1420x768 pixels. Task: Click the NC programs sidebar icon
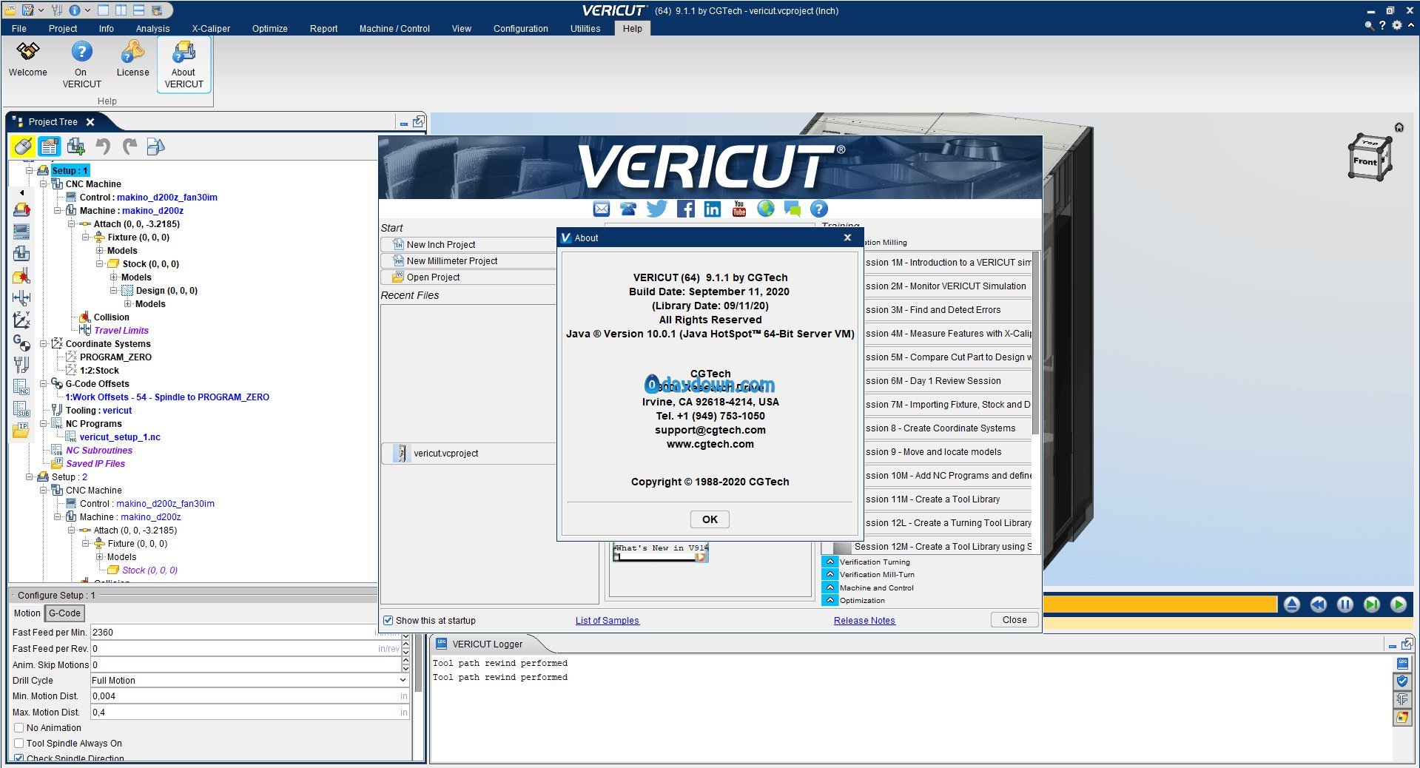21,387
